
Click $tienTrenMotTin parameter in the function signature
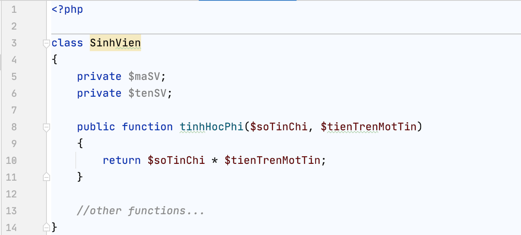pos(369,127)
